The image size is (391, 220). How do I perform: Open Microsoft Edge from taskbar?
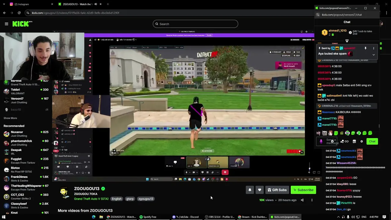pos(94,217)
